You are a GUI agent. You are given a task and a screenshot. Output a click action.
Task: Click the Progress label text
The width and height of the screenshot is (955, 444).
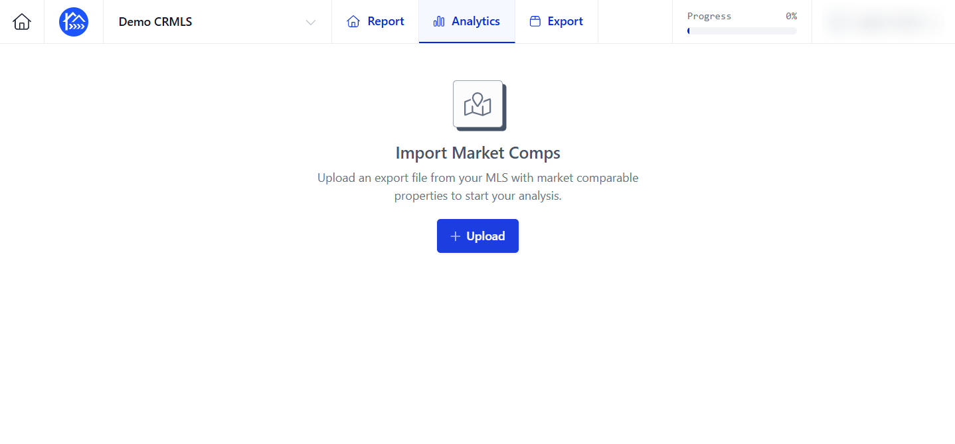709,16
